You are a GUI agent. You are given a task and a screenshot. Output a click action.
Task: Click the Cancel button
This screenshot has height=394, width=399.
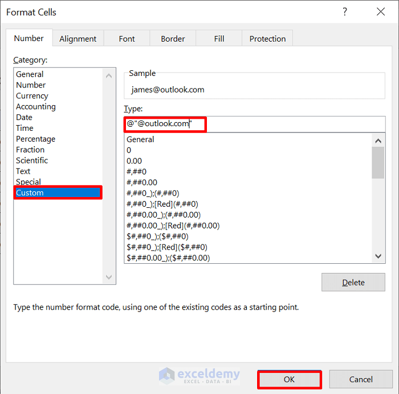[360, 379]
